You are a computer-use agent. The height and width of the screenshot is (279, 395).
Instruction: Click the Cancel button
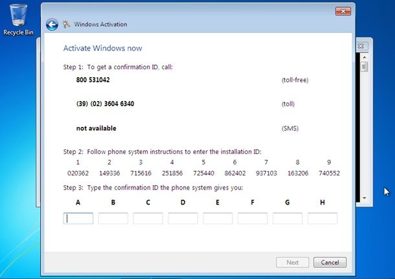click(x=330, y=262)
